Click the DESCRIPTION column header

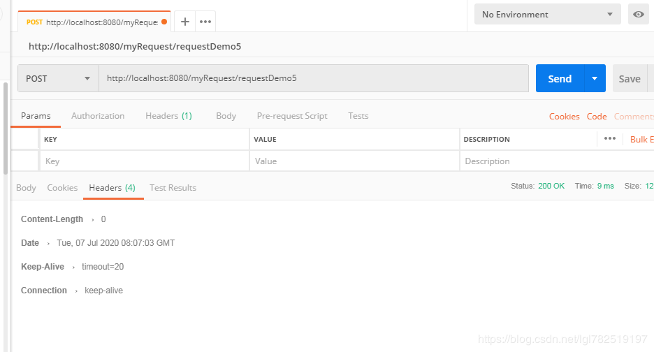(486, 139)
